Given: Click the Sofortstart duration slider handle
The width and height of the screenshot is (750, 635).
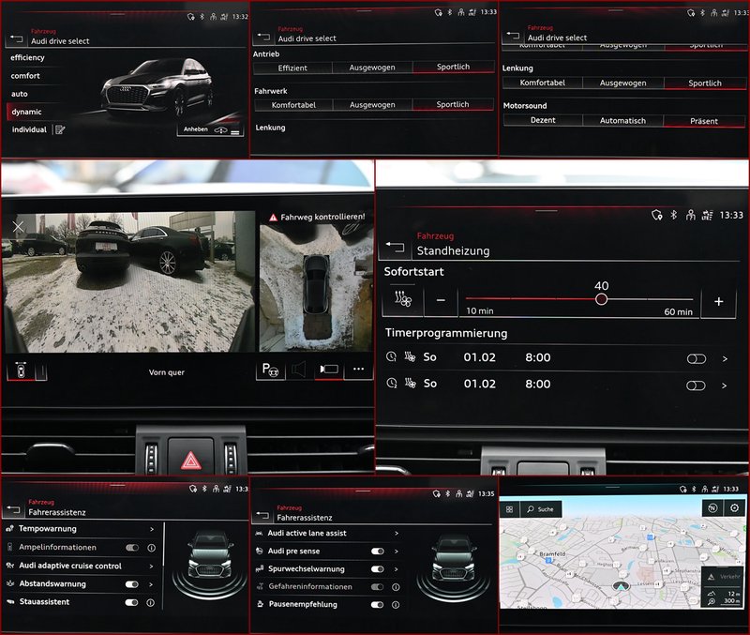Looking at the screenshot, I should tap(602, 300).
